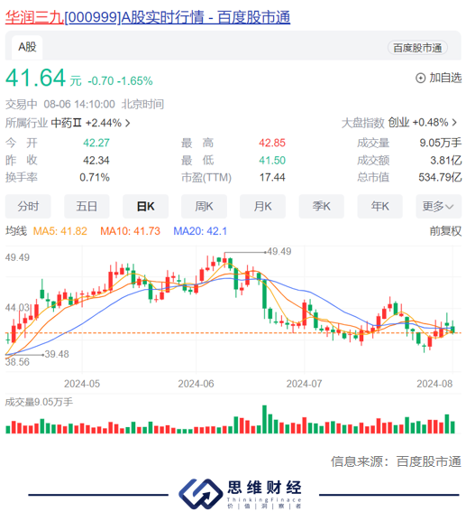Switch to the 月K chart
466x512 pixels.
[x=262, y=207]
